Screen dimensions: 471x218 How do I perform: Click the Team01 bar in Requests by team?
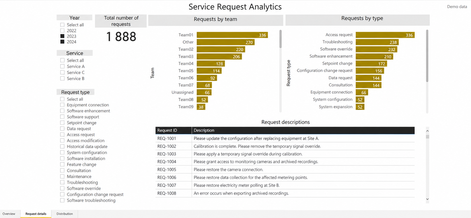tap(232, 35)
